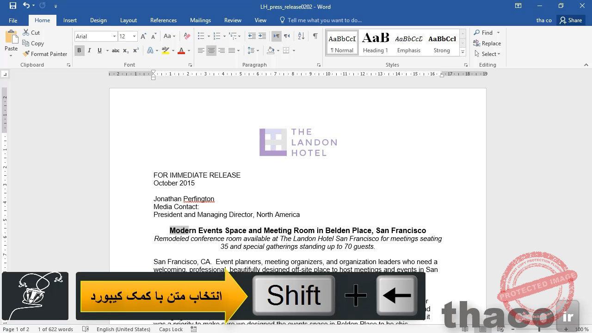Apply the Heading 1 style
592x333 pixels.
point(375,42)
